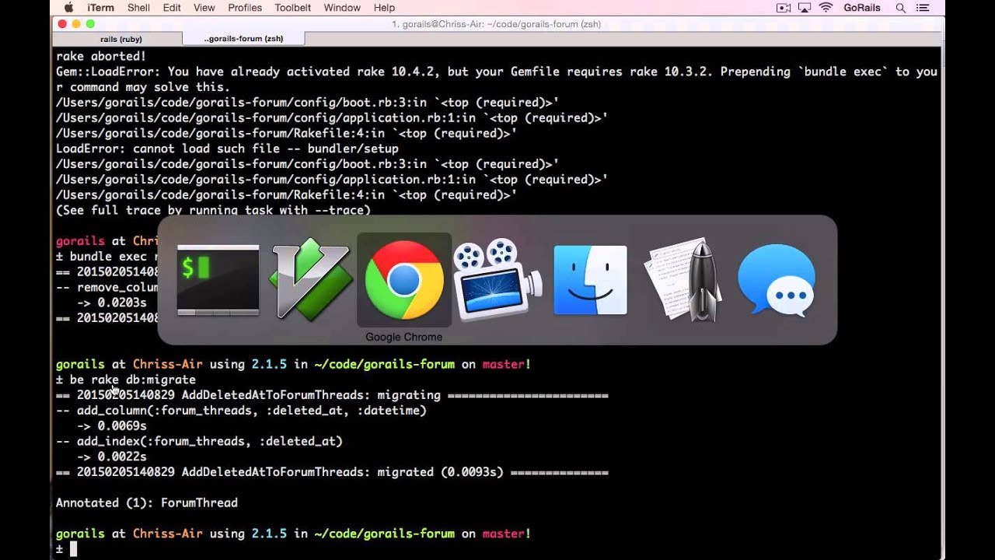Screen dimensions: 995x560
Task: Open the Help menu
Action: point(384,8)
